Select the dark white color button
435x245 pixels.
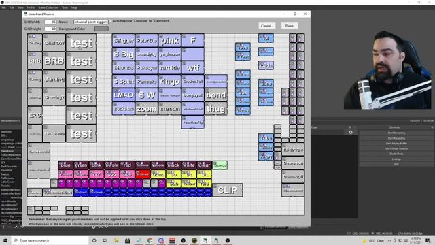click(189, 165)
